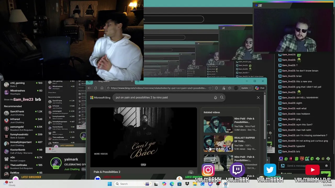Image resolution: width=335 pixels, height=188 pixels.
Task: Open a new browser tab plus
Action: pyautogui.click(x=138, y=81)
